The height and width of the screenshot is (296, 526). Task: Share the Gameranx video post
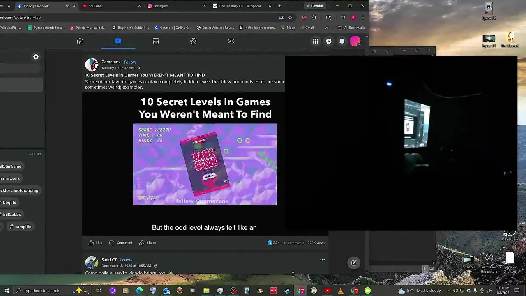(x=148, y=243)
